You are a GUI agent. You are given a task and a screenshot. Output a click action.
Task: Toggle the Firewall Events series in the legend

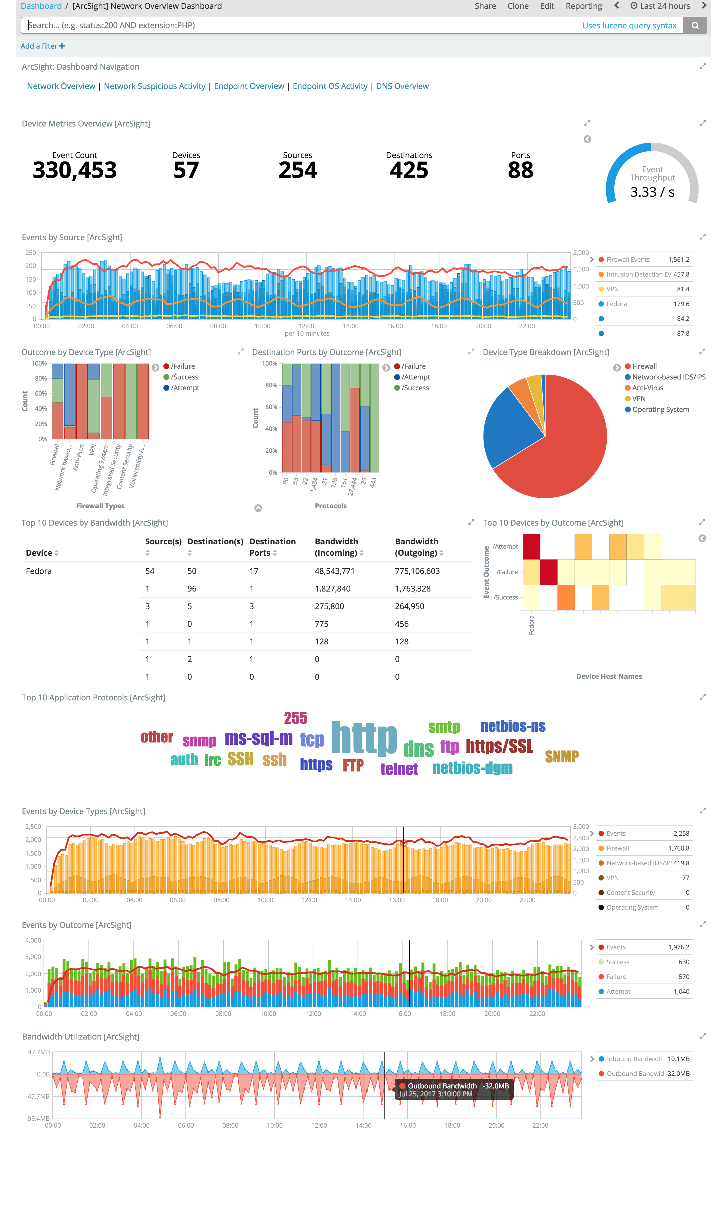pos(629,260)
